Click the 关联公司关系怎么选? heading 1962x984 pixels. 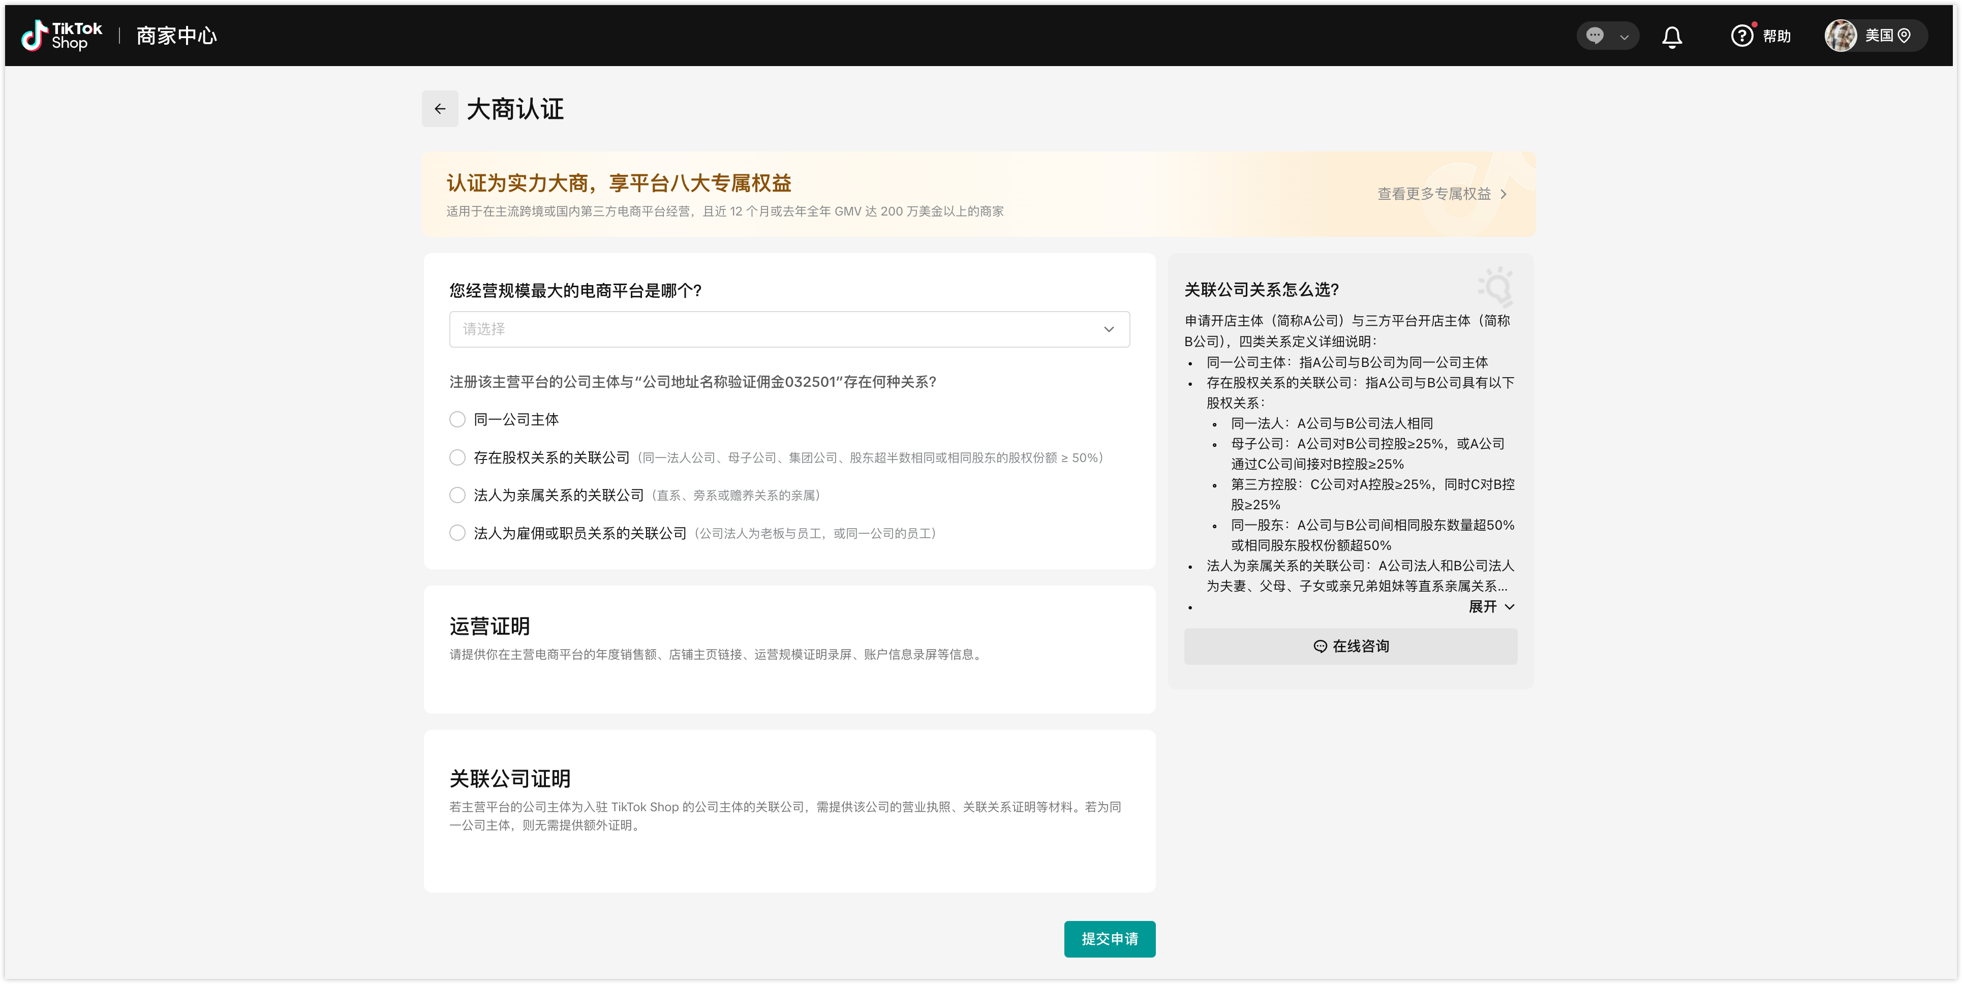(x=1261, y=289)
